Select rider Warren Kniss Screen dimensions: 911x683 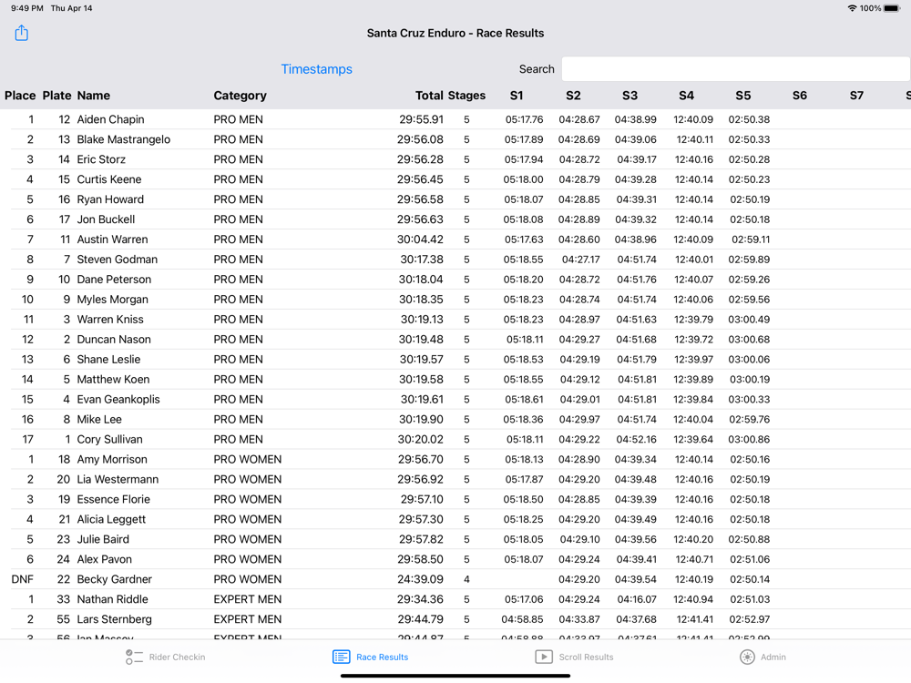(x=110, y=320)
